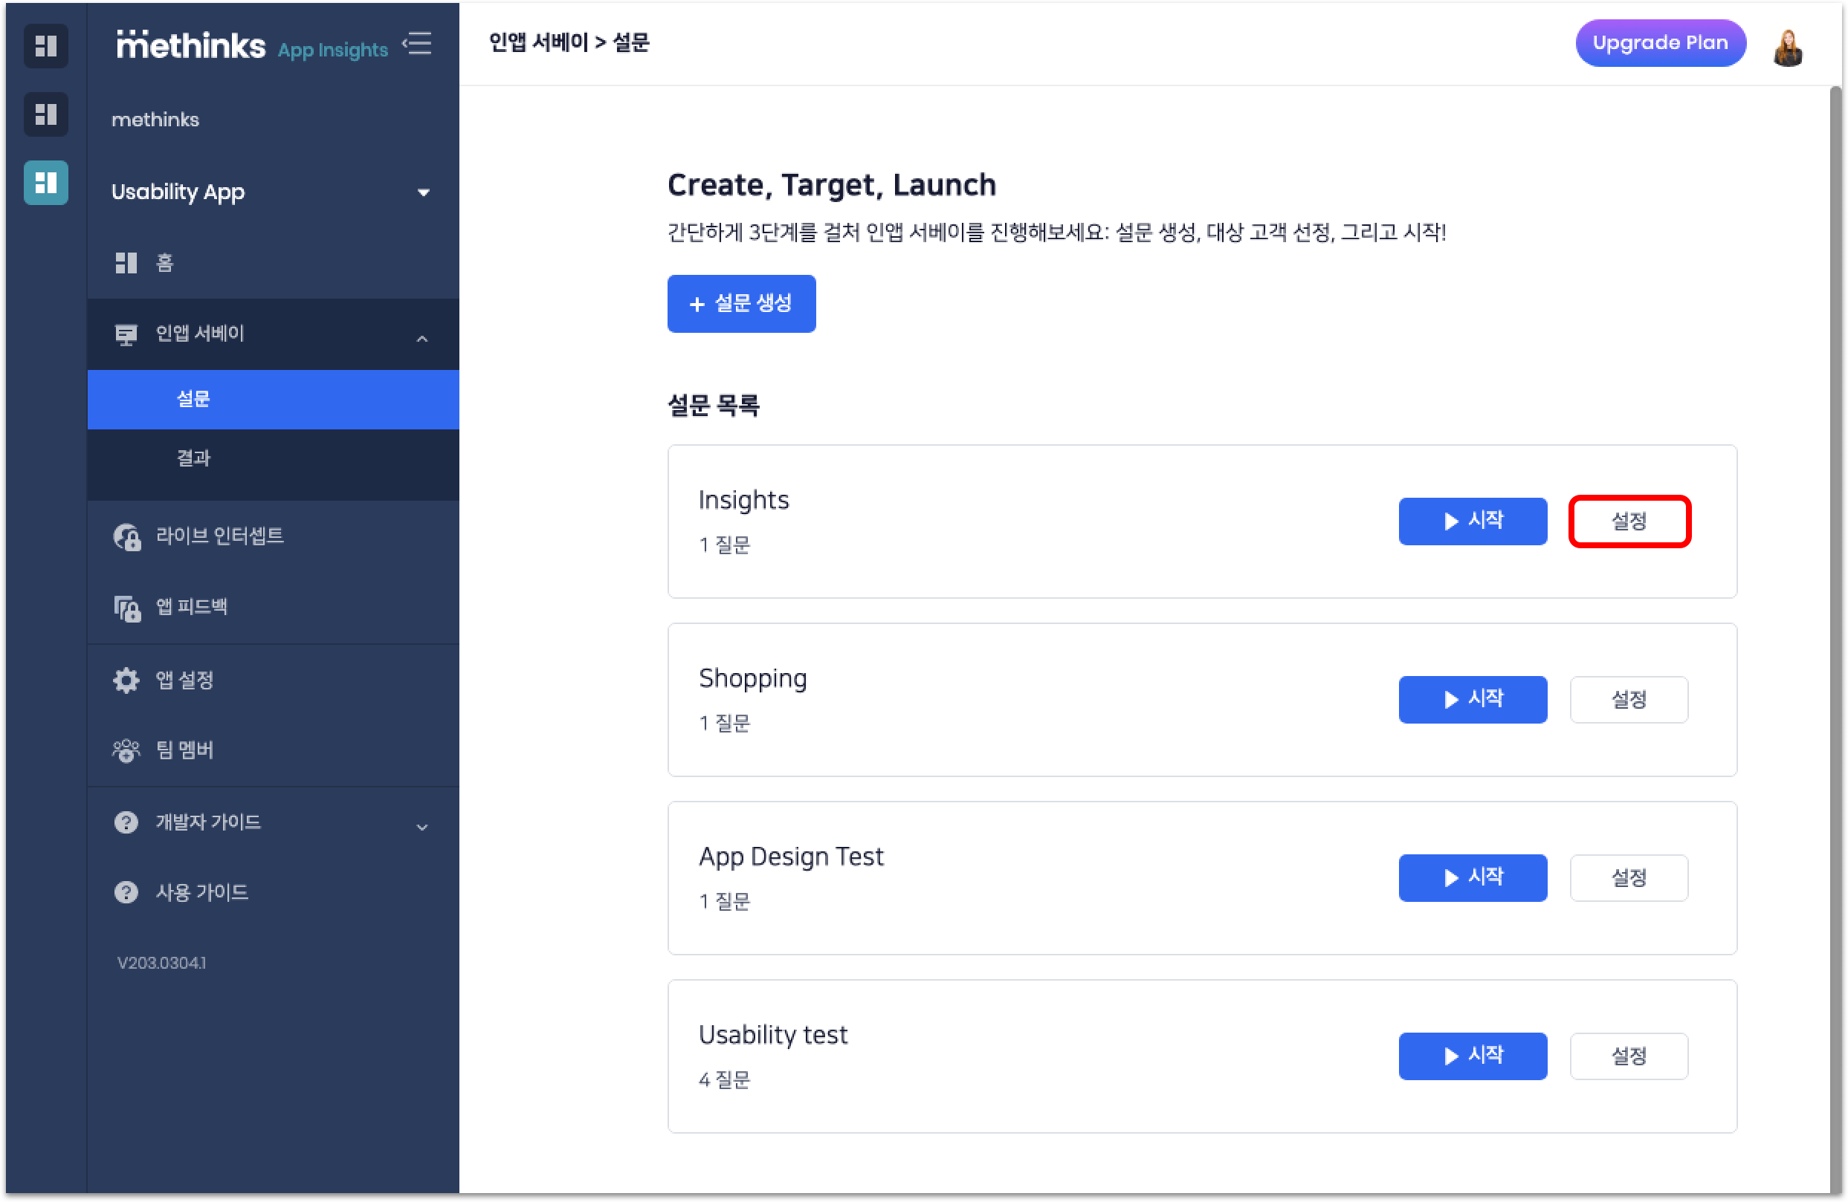Select the 설문 submenu item
Screen dimensions: 1848x1202
click(193, 399)
